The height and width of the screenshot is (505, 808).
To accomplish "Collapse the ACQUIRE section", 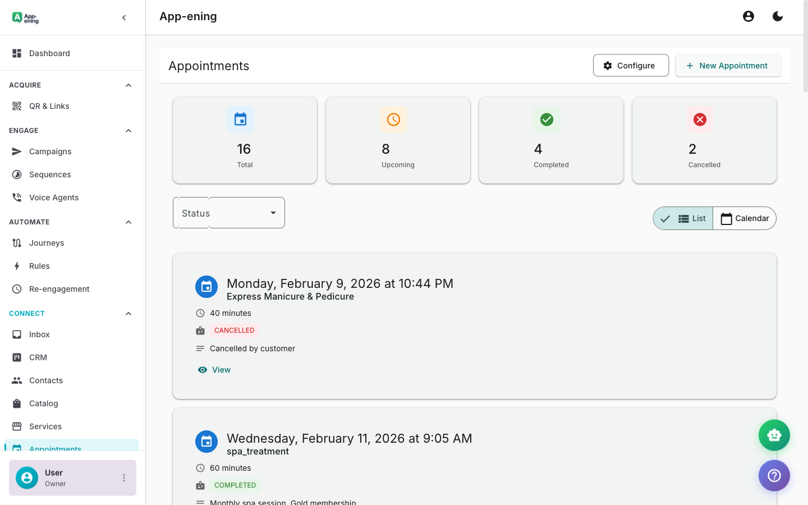I will [128, 85].
